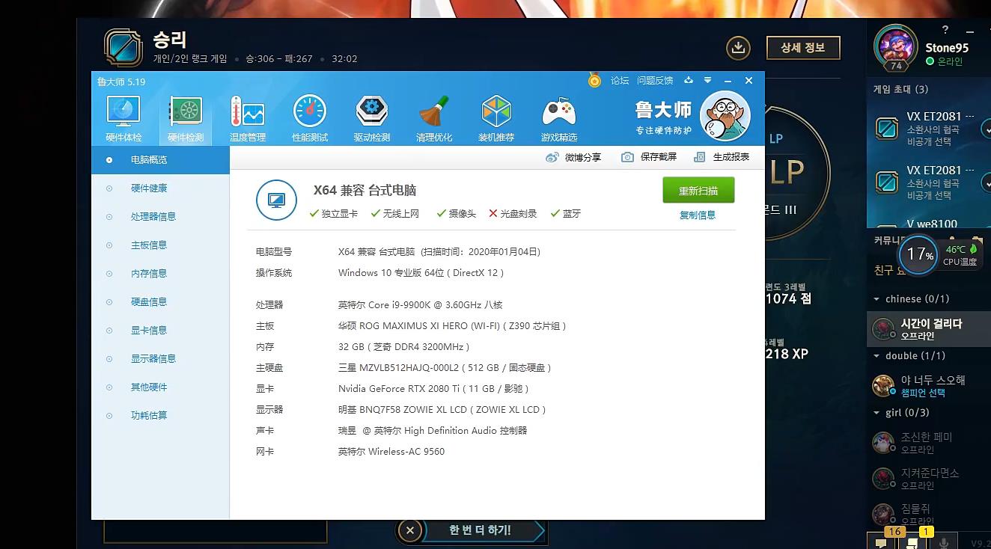This screenshot has width=991, height=549.
Task: Click the 光盘刻录 feature indicator
Action: [x=513, y=214]
